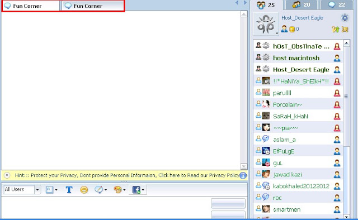Open the avatar dropdown arrow below the profile picture
Image resolution: width=358 pixels, height=220 pixels.
pos(277,34)
